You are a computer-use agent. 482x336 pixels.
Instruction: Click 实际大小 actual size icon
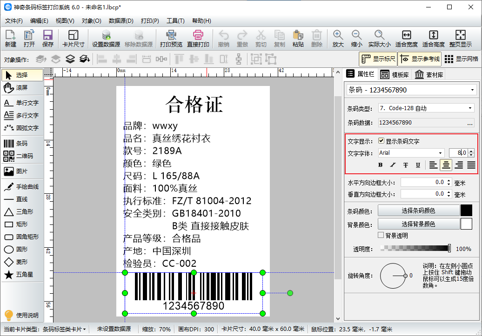pos(379,39)
